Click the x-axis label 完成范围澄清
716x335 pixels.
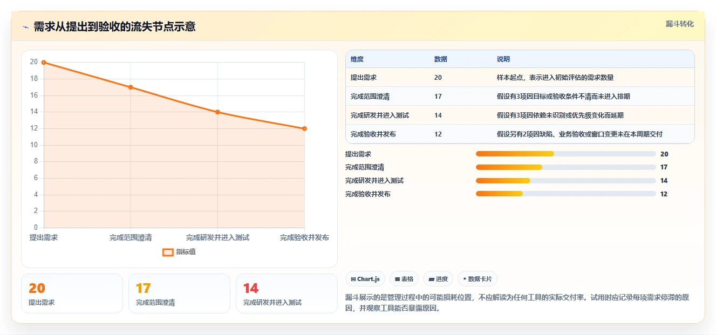pos(131,238)
